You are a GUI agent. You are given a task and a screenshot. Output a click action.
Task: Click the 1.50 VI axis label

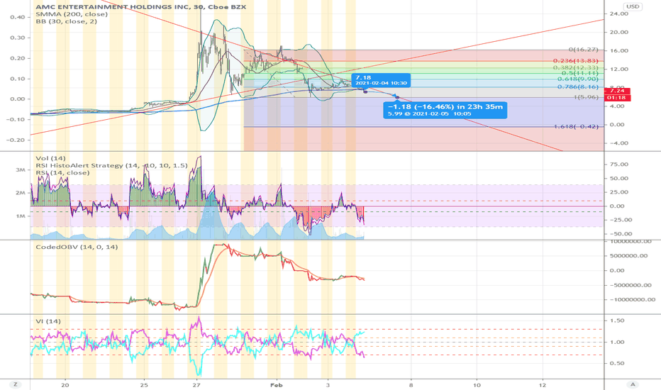(617, 321)
